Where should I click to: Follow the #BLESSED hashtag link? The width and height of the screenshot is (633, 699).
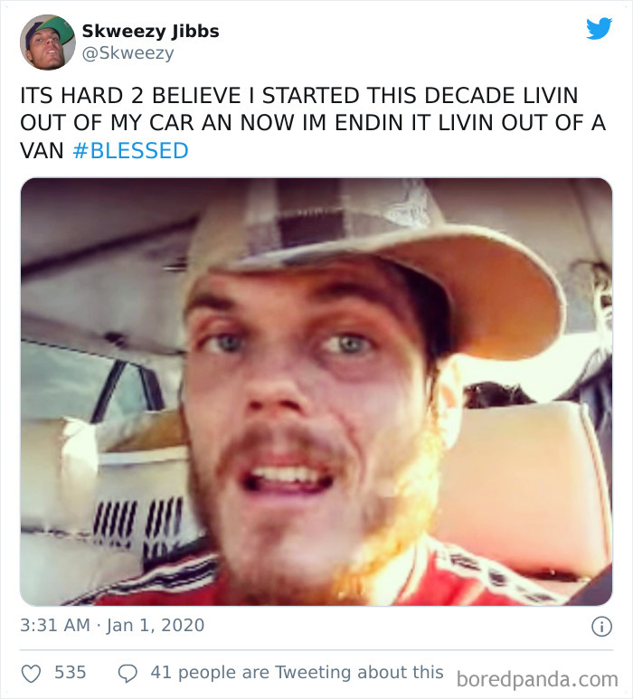(130, 151)
